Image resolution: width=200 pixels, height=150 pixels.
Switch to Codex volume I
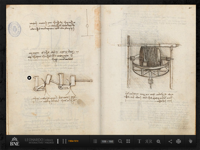[58, 141]
